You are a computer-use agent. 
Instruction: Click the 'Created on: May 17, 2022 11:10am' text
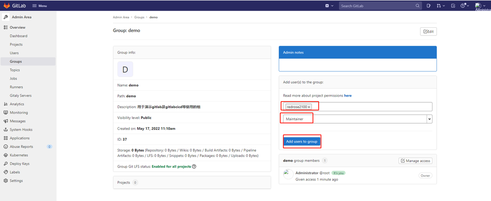(x=146, y=128)
